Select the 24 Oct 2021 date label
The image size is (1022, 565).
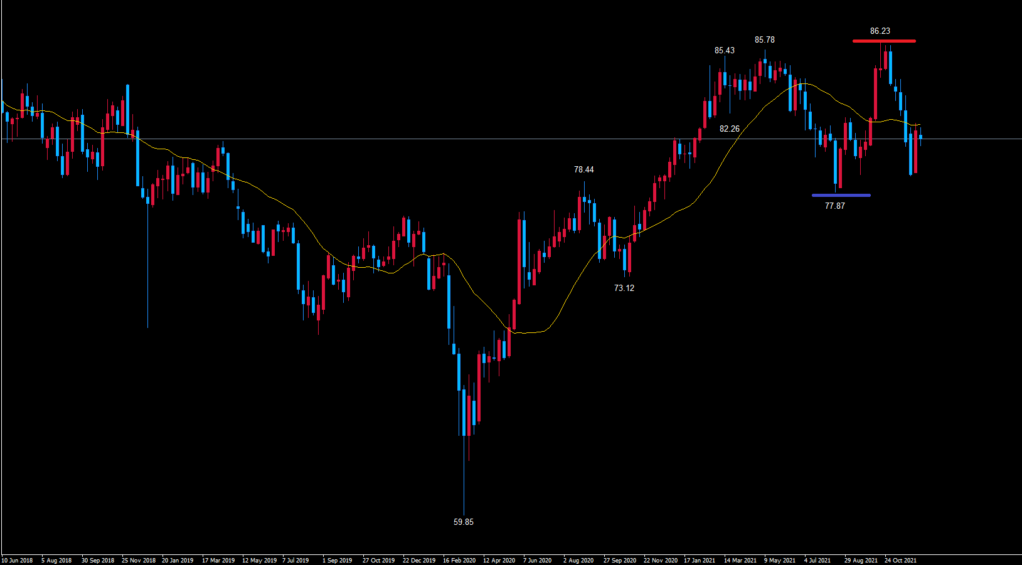(900, 560)
